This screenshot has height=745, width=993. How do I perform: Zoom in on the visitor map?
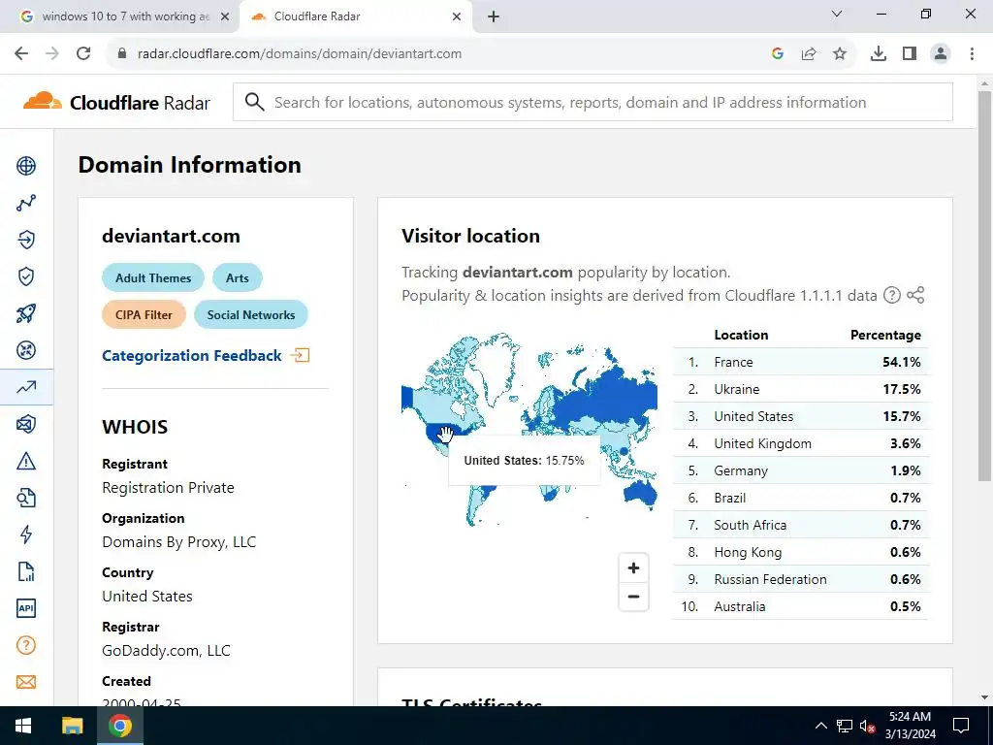633,568
